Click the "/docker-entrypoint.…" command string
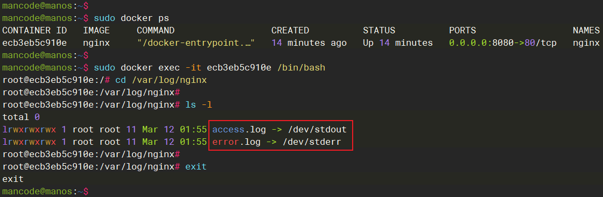 [x=196, y=43]
